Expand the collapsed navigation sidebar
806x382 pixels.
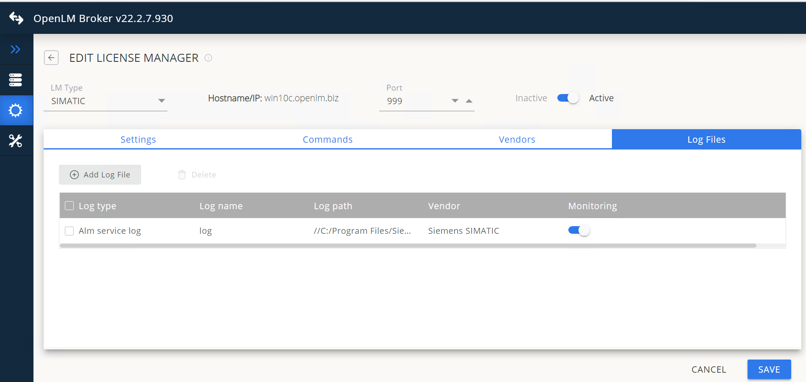click(16, 49)
